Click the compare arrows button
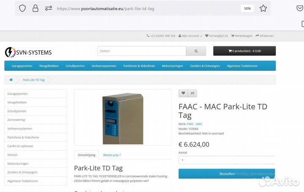The height and width of the screenshot is (192, 304). [193, 93]
